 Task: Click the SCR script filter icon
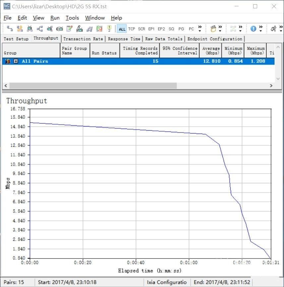tap(142, 29)
